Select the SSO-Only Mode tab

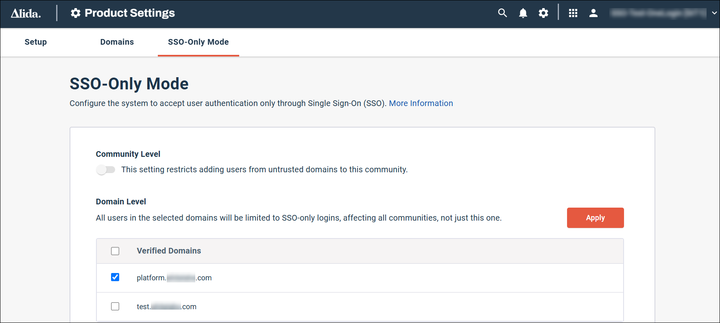tap(199, 42)
